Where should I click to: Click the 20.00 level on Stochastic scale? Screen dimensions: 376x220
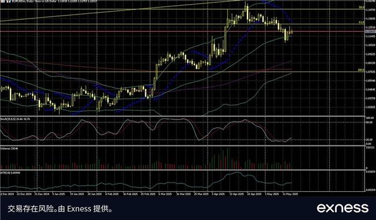coord(369,140)
